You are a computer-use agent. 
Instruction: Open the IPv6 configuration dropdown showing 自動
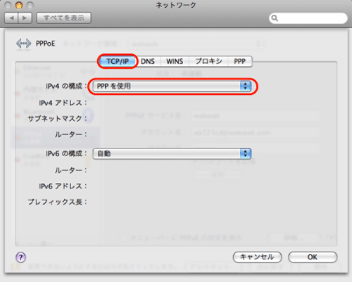click(172, 153)
